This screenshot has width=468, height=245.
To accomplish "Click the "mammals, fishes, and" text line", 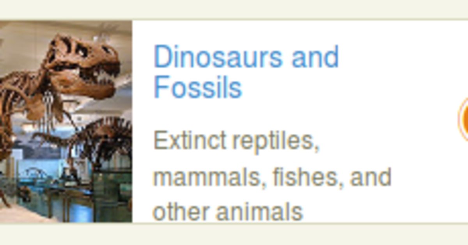I will 272,177.
